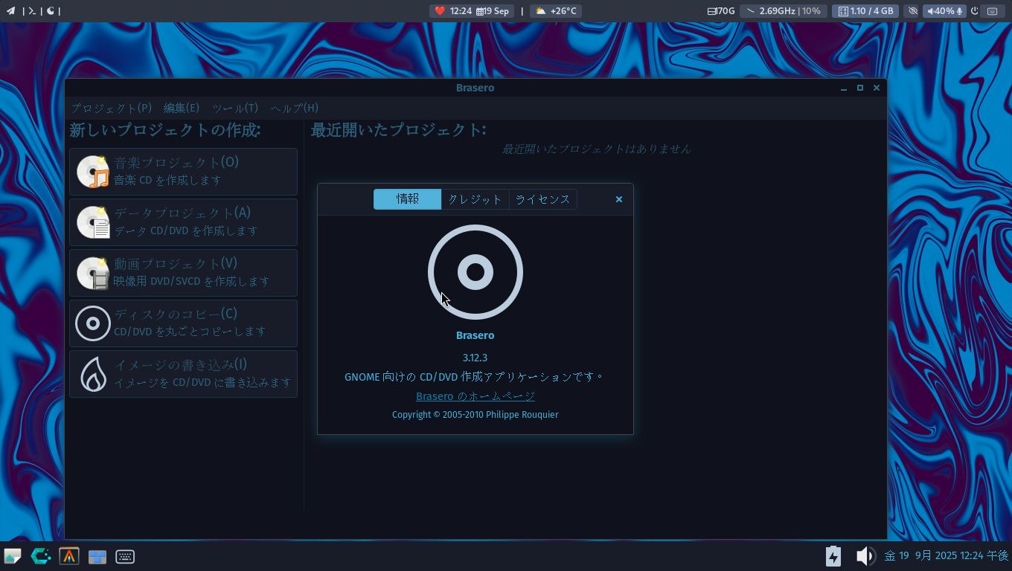Open the +26°C weather widget
This screenshot has width=1012, height=571.
(556, 11)
